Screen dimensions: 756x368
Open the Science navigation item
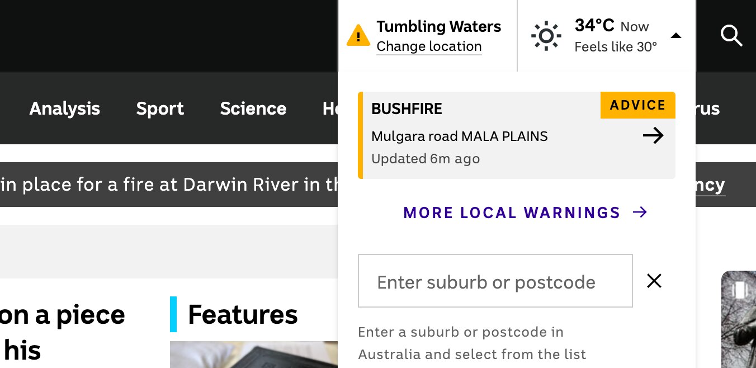(253, 108)
